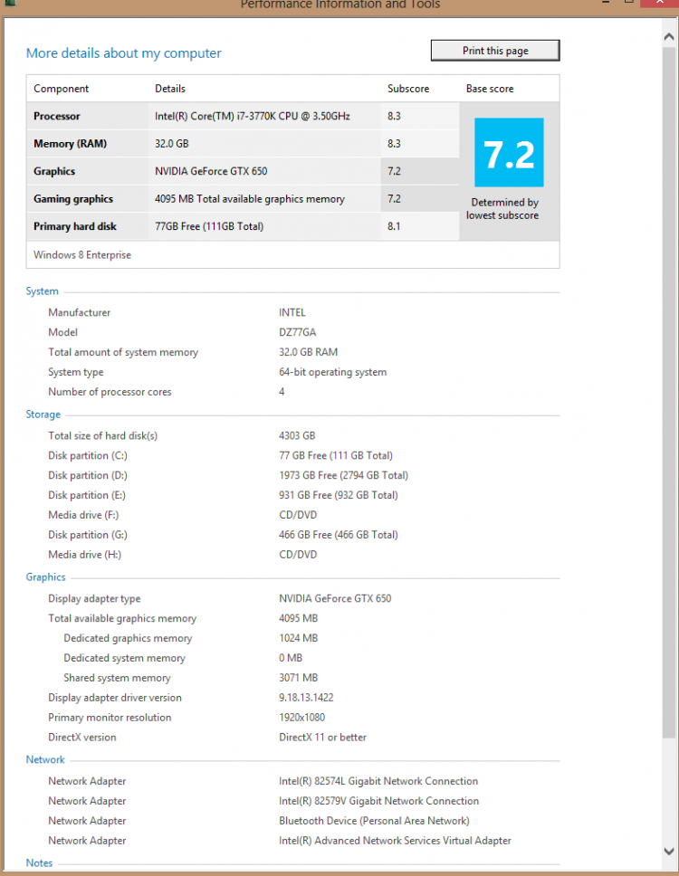Click the Memory (RAM) row label
Image resolution: width=679 pixels, height=876 pixels.
pyautogui.click(x=66, y=144)
